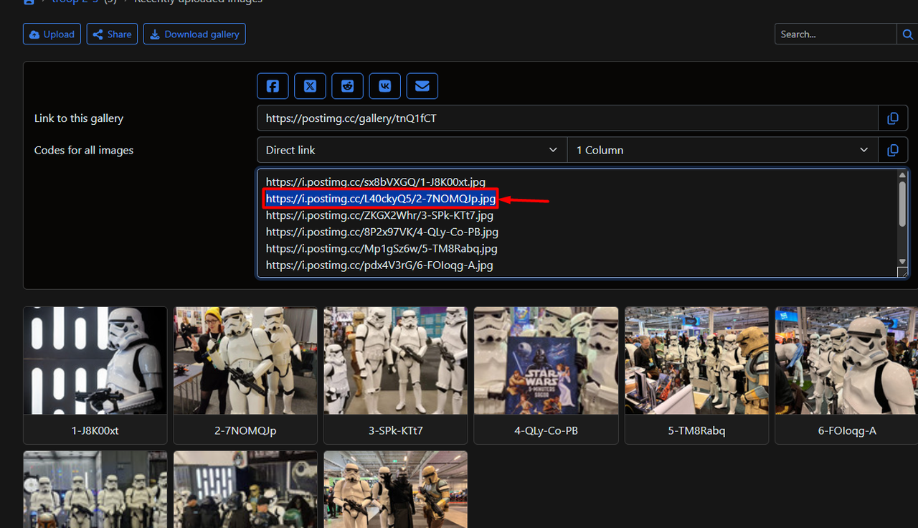This screenshot has height=528, width=918.
Task: Open the 3-SPk-KTt7 thumbnail image
Action: [x=396, y=361]
